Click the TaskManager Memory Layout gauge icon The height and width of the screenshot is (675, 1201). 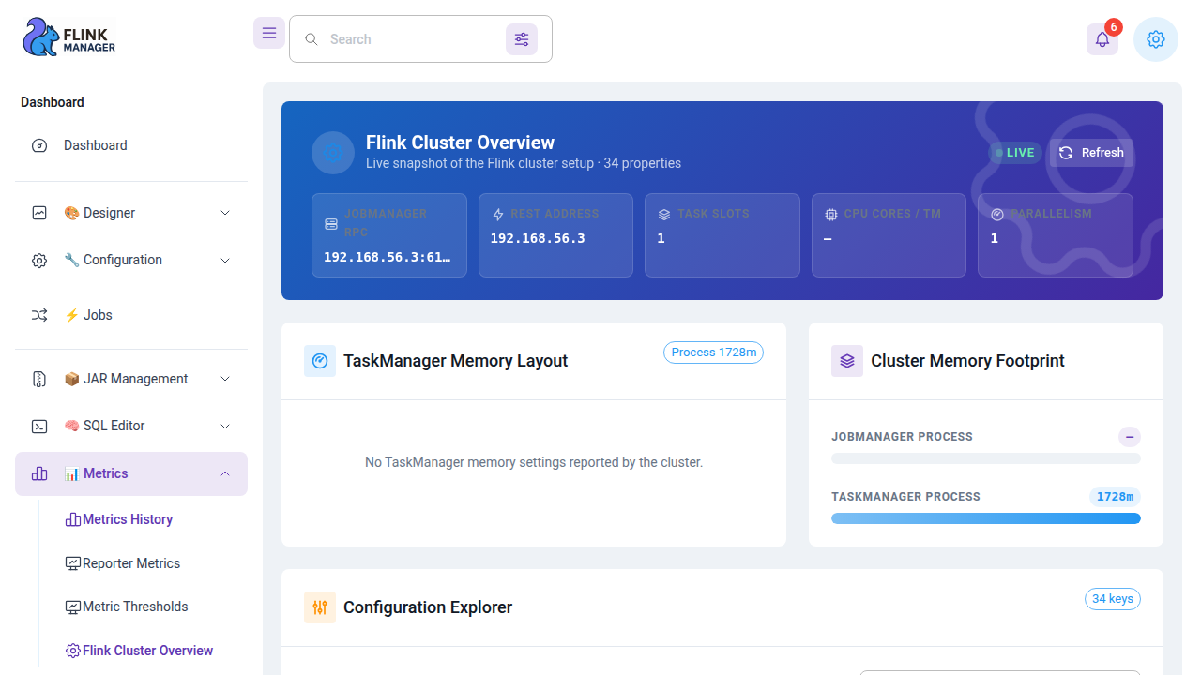320,361
